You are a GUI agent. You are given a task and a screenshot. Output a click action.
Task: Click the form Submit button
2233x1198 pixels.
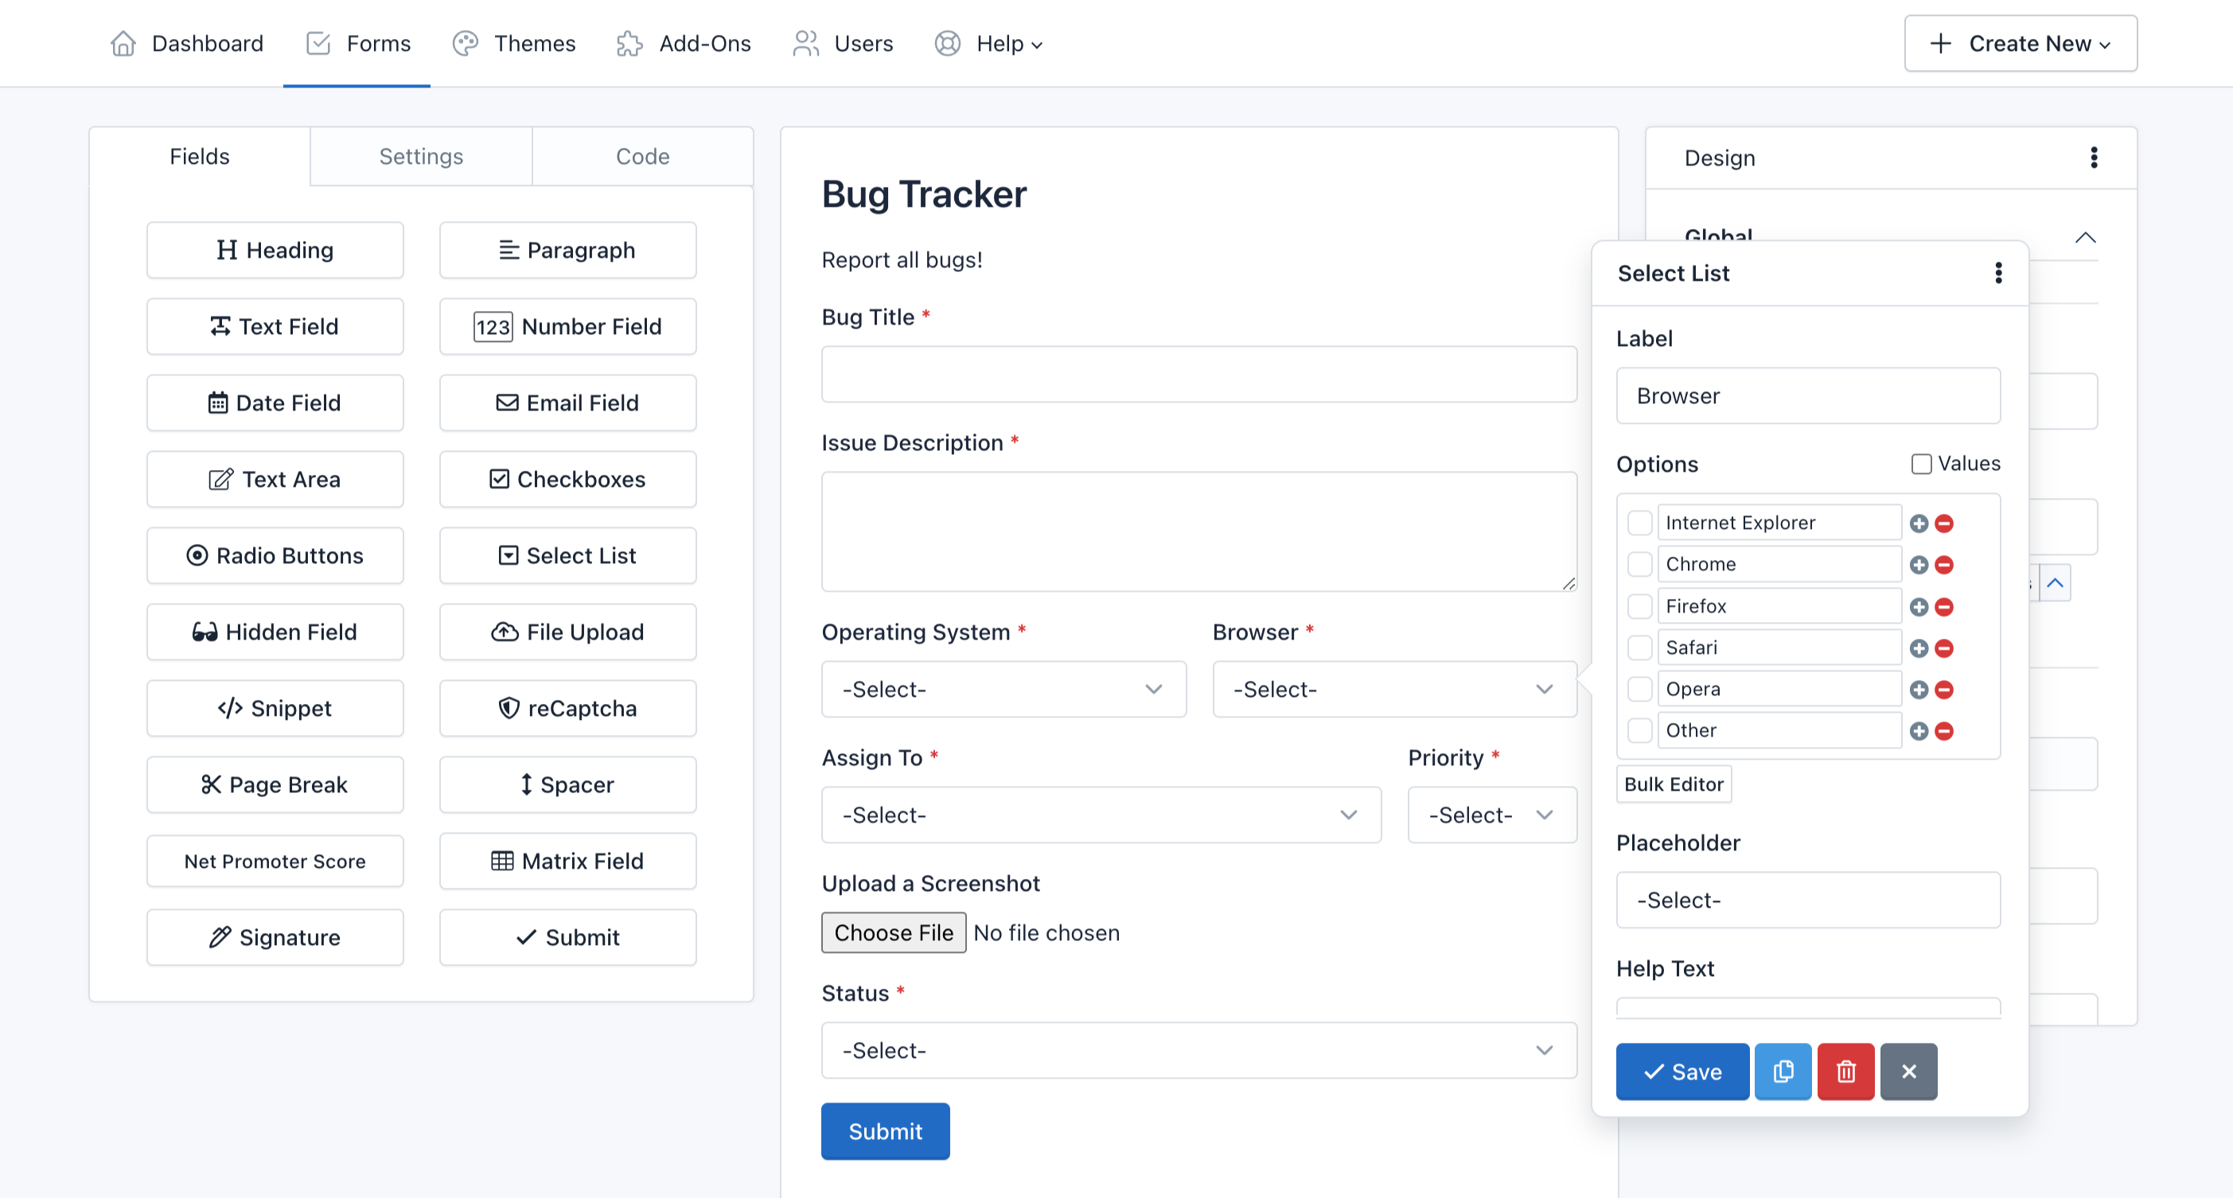(885, 1131)
